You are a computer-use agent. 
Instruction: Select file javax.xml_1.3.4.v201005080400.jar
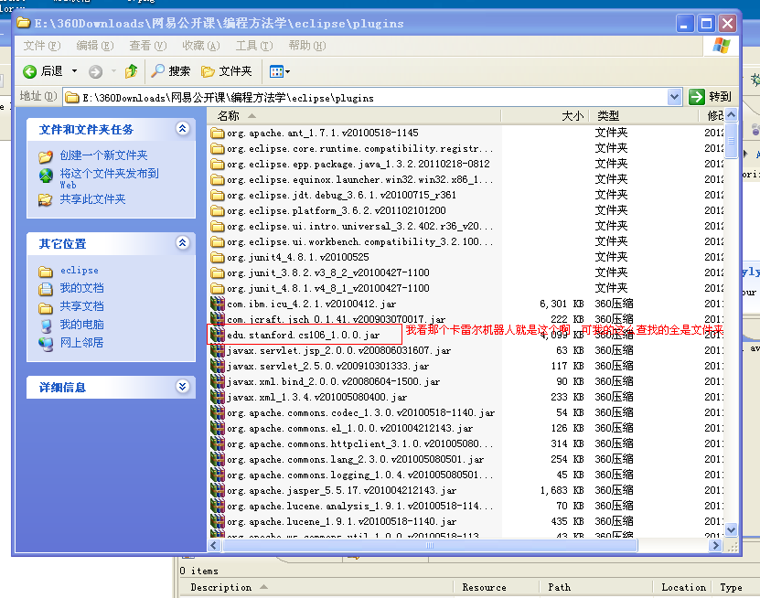(x=317, y=397)
